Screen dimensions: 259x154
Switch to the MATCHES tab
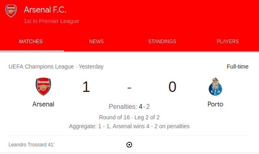31,42
